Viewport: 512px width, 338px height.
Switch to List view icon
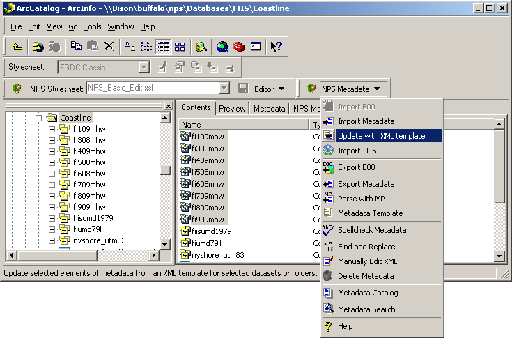click(x=146, y=47)
